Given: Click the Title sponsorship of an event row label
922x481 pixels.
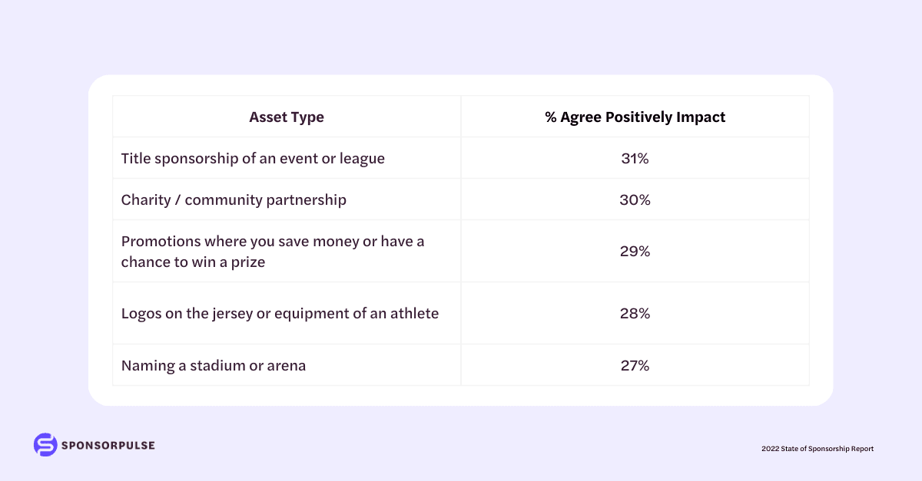Looking at the screenshot, I should coord(253,159).
